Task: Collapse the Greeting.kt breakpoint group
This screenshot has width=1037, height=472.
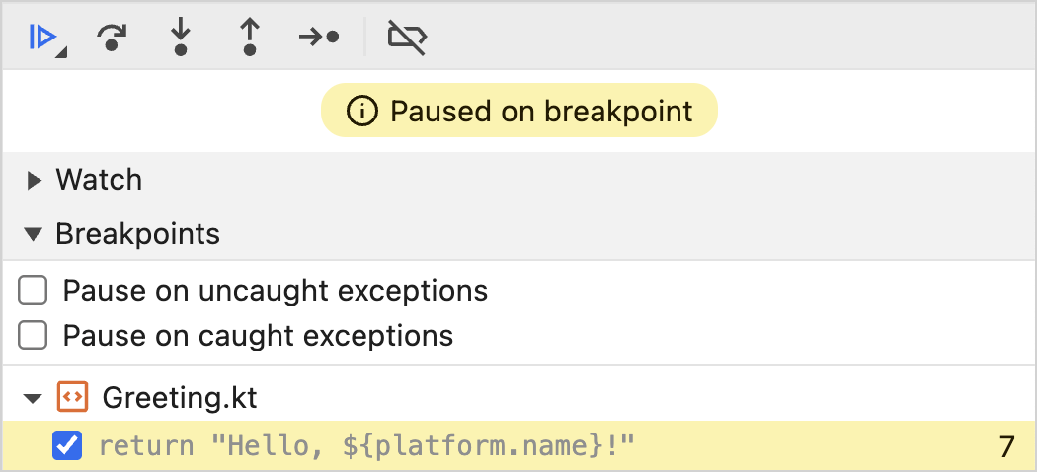Action: (x=34, y=398)
